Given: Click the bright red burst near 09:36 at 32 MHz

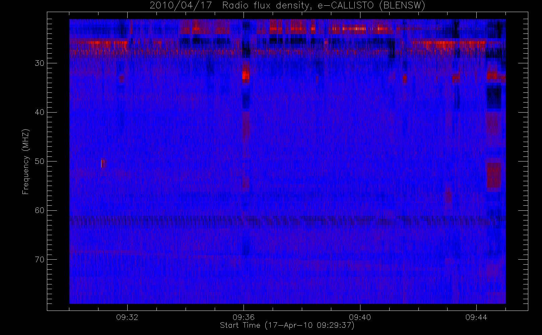Looking at the screenshot, I should coord(246,75).
